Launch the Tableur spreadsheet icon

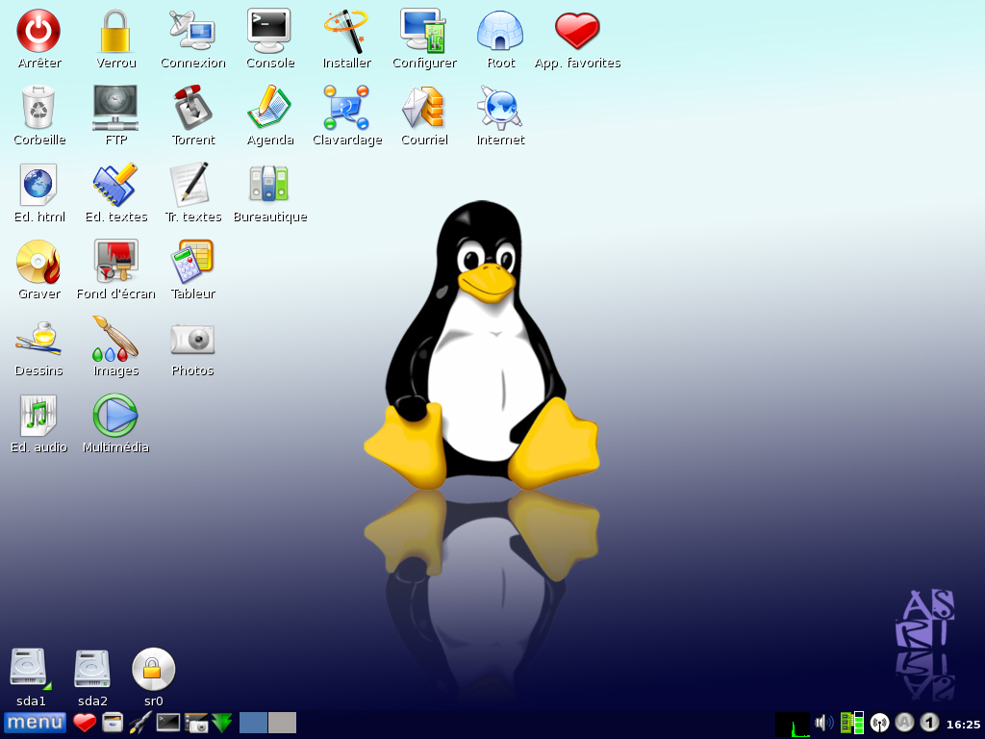tap(192, 260)
